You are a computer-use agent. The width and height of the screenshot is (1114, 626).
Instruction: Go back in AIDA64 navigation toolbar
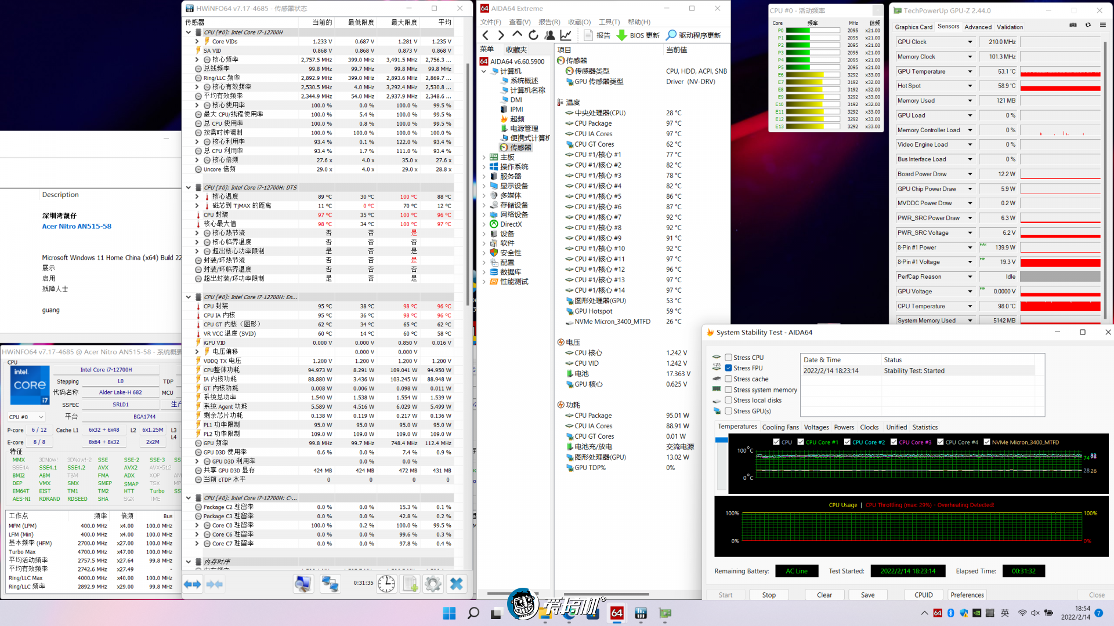(x=486, y=35)
